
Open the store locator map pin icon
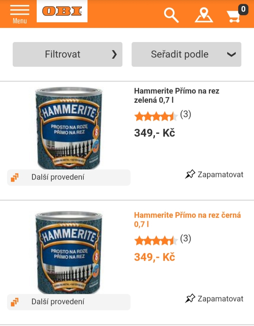[x=204, y=15]
